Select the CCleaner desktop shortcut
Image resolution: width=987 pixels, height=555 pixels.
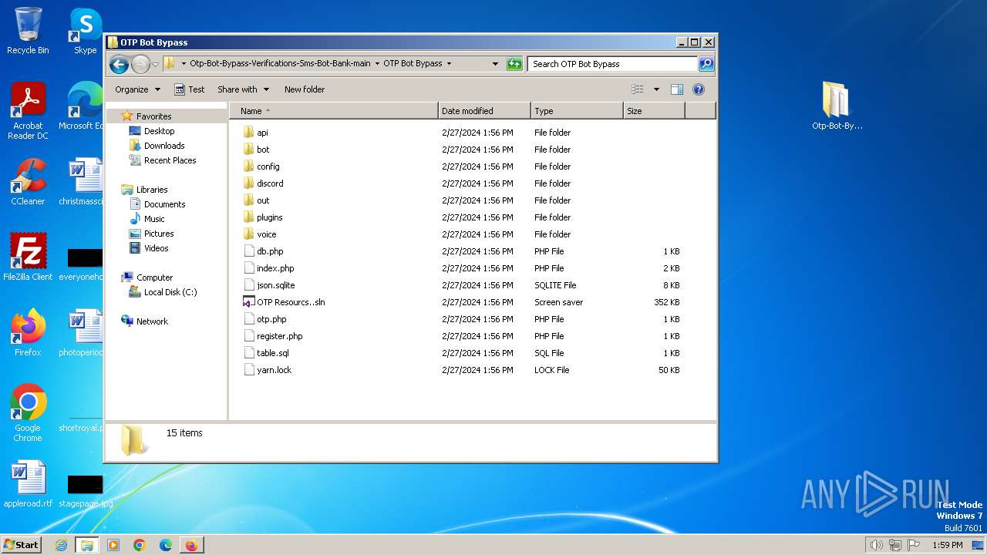point(28,182)
